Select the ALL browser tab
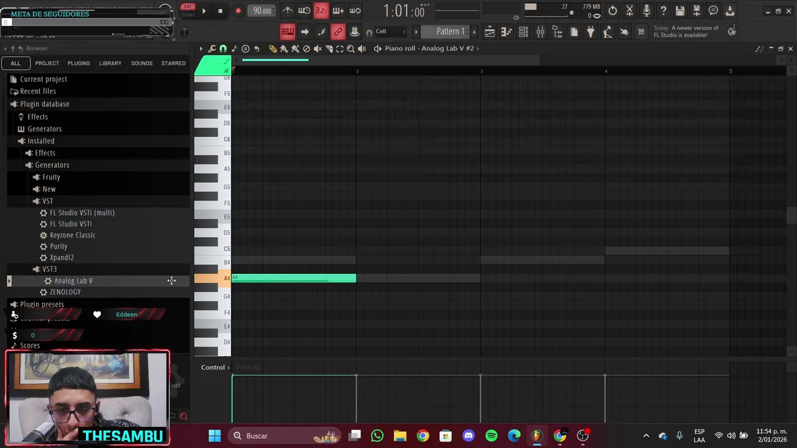This screenshot has width=797, height=448. coord(16,63)
